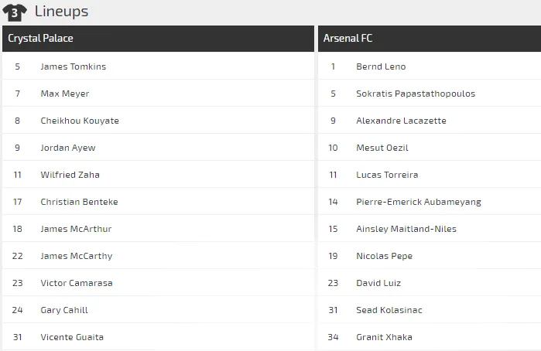Open Mesut Oezil player page
541x351 pixels.
point(382,148)
